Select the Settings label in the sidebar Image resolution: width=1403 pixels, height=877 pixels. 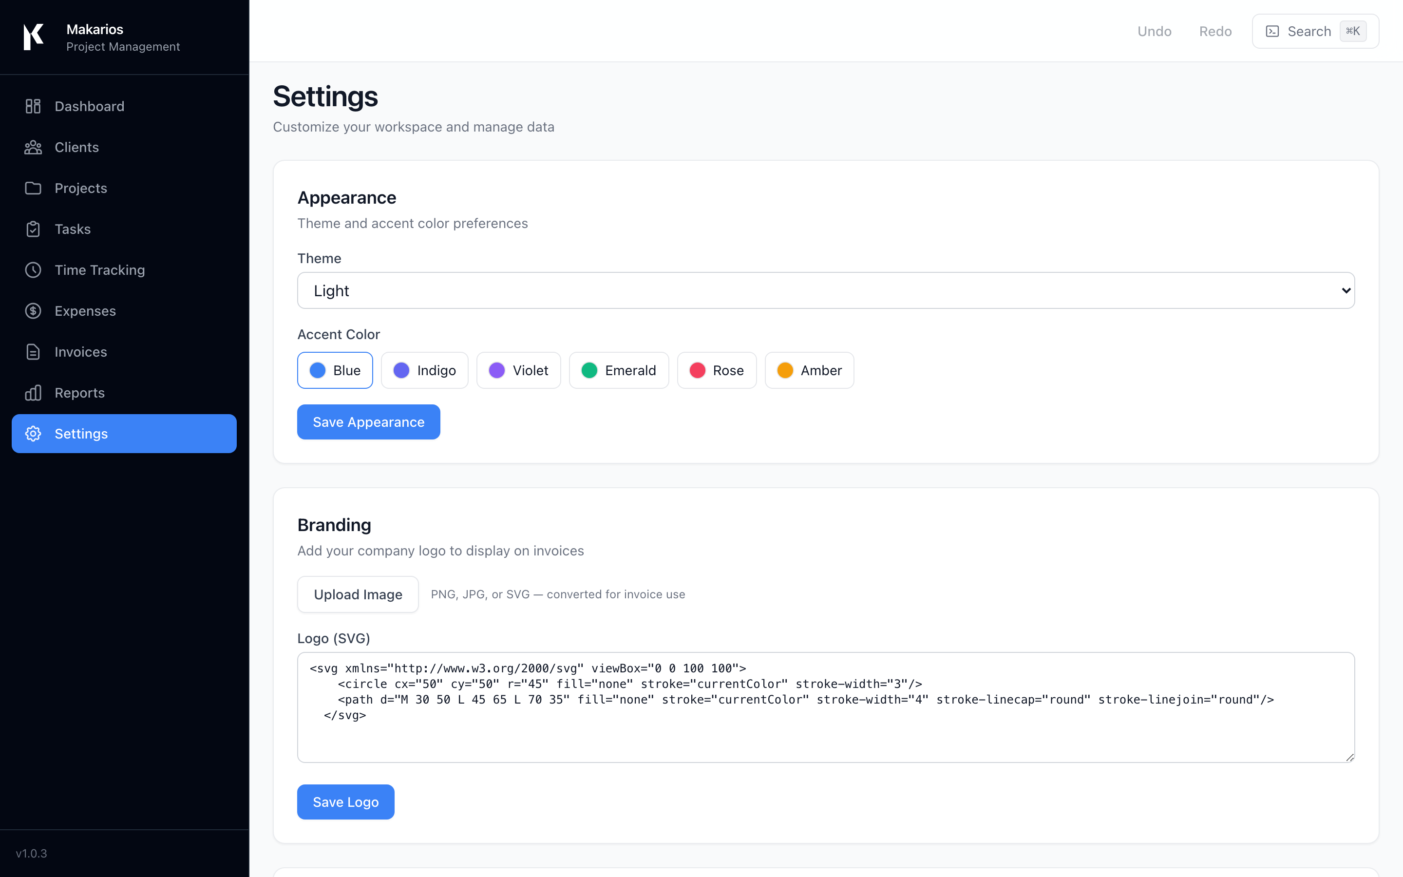(81, 434)
